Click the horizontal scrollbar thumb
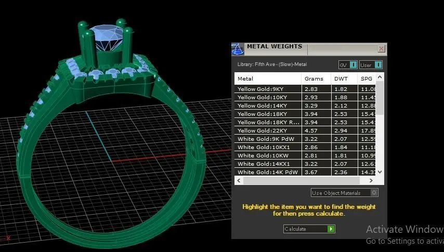 coord(302,180)
